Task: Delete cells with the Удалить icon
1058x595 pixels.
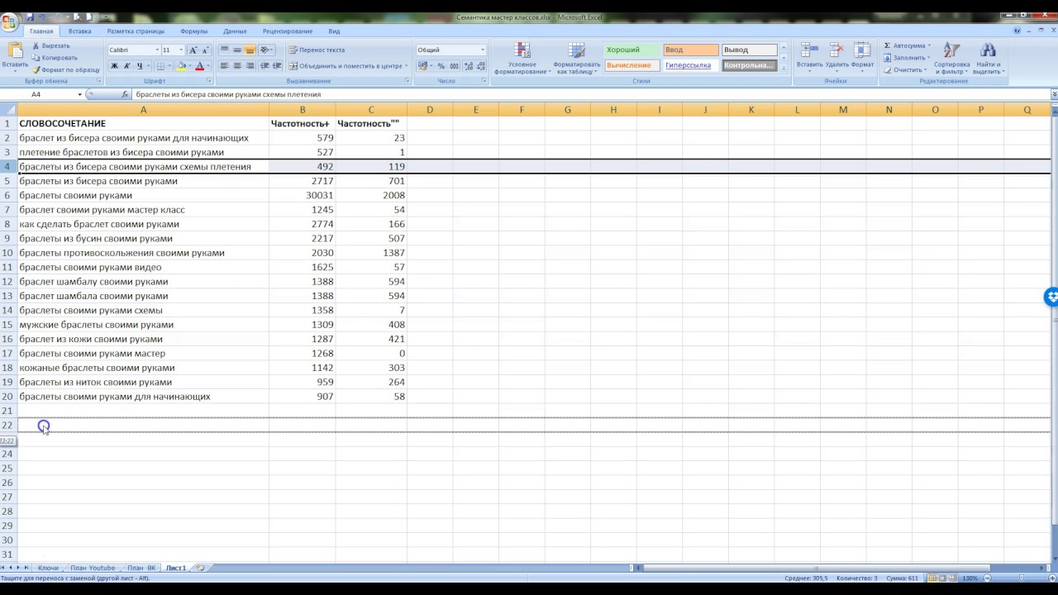Action: point(836,52)
